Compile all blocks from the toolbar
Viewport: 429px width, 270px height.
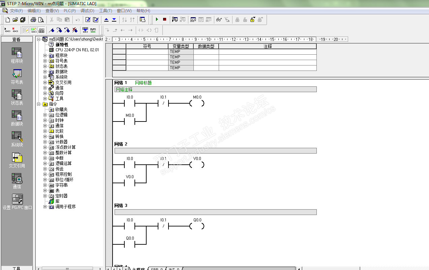(96, 20)
